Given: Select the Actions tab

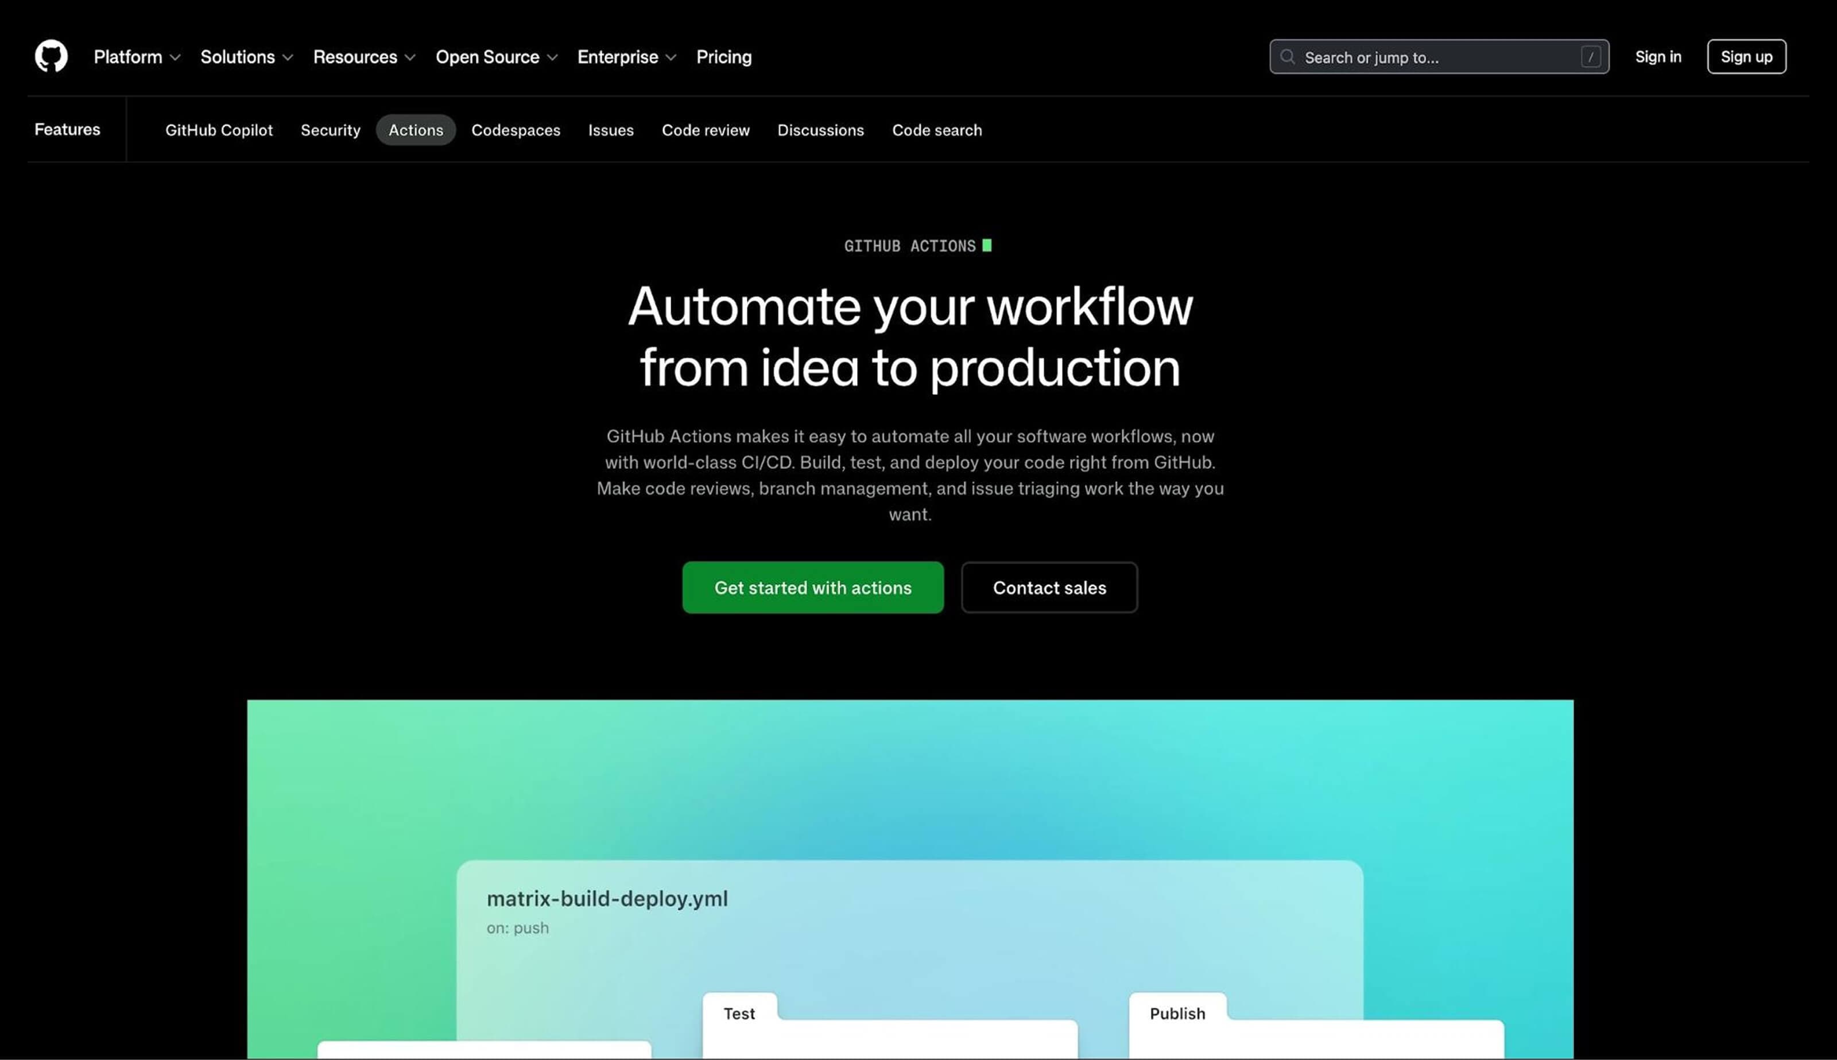Looking at the screenshot, I should [416, 130].
